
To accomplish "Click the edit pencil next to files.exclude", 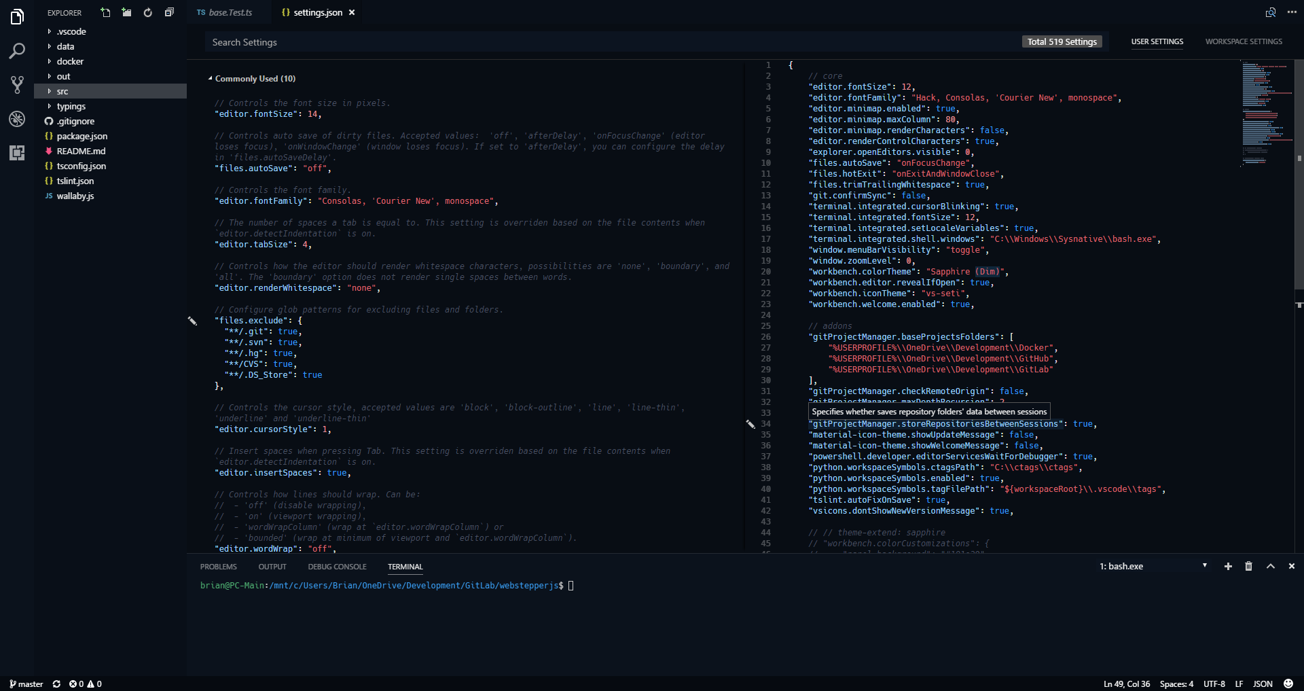I will 192,321.
